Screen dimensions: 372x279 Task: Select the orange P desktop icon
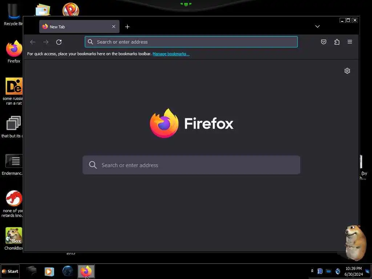71,9
